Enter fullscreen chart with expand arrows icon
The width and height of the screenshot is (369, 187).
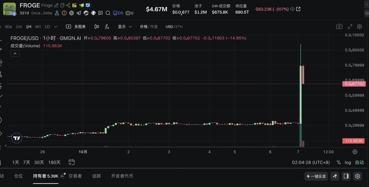coord(350,26)
